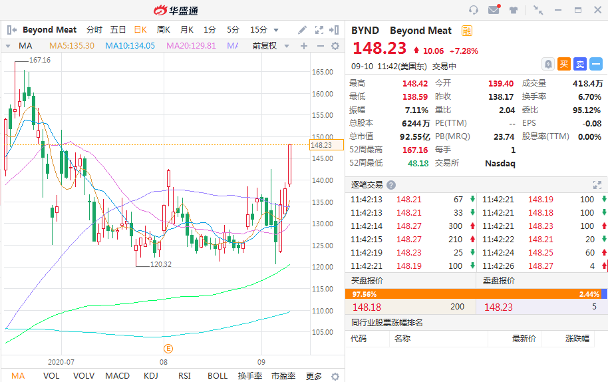Switch to 1分 one-minute chart
This screenshot has height=382, width=608.
pos(210,30)
